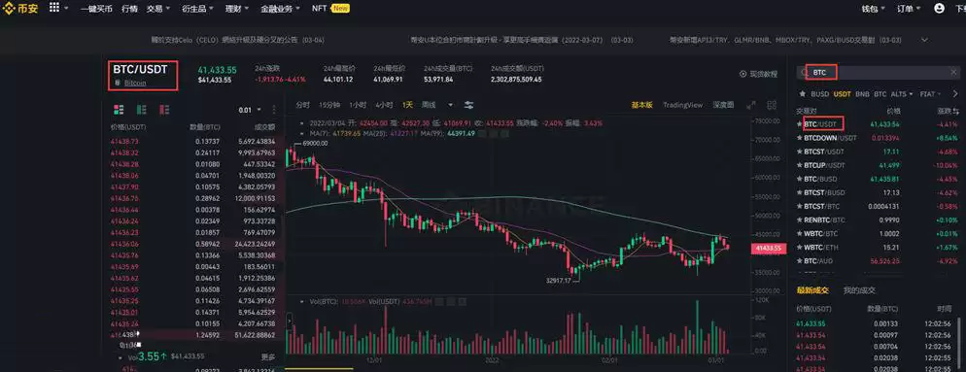Expand the FIAT market dropdown
The image size is (966, 372).
point(930,94)
